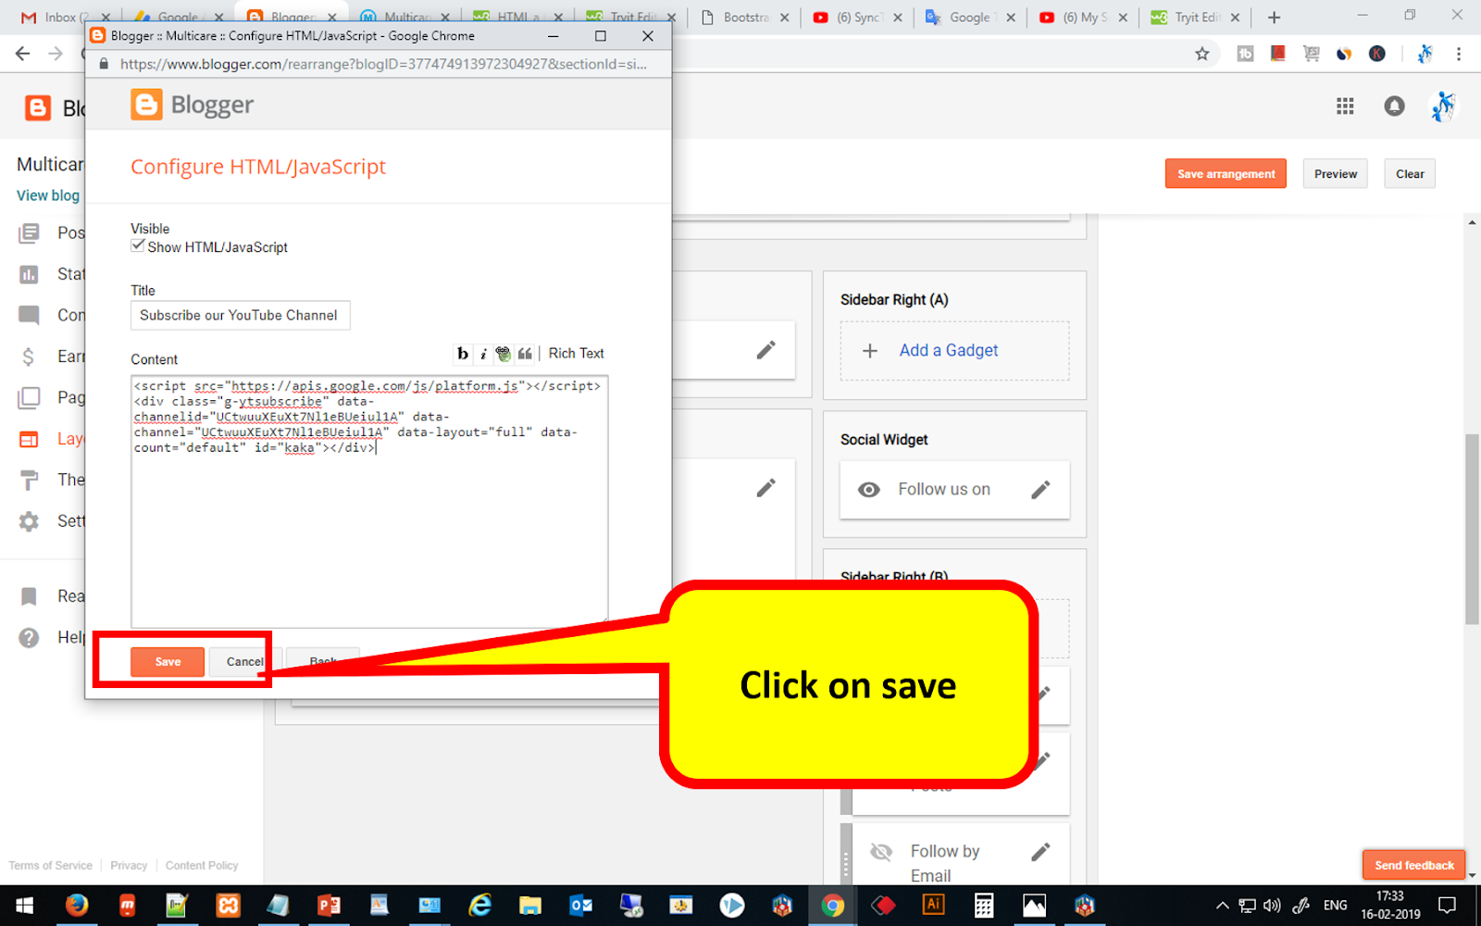1481x926 pixels.
Task: Cancel the Configure HTML/JavaScript dialog
Action: coord(244,661)
